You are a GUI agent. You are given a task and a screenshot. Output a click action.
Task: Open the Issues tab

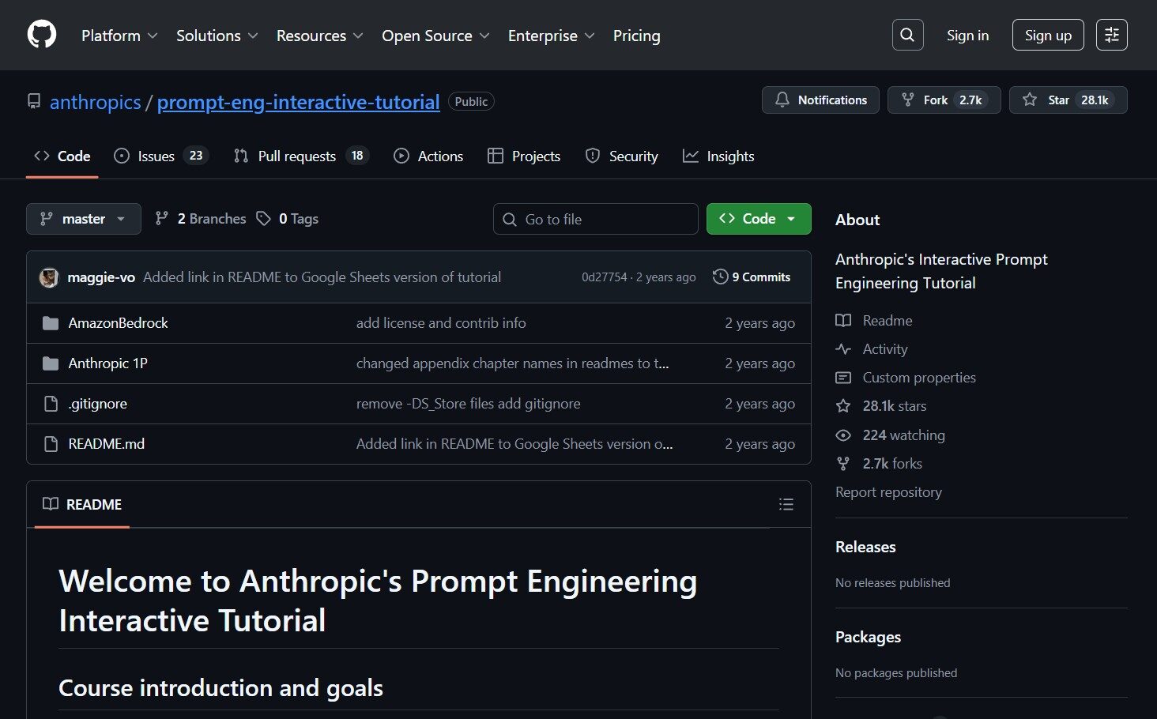[x=156, y=156]
